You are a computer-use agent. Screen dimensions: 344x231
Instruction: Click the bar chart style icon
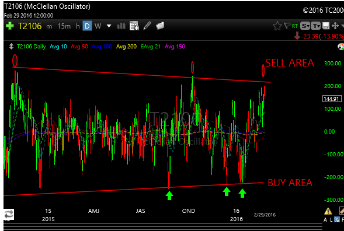point(121,26)
